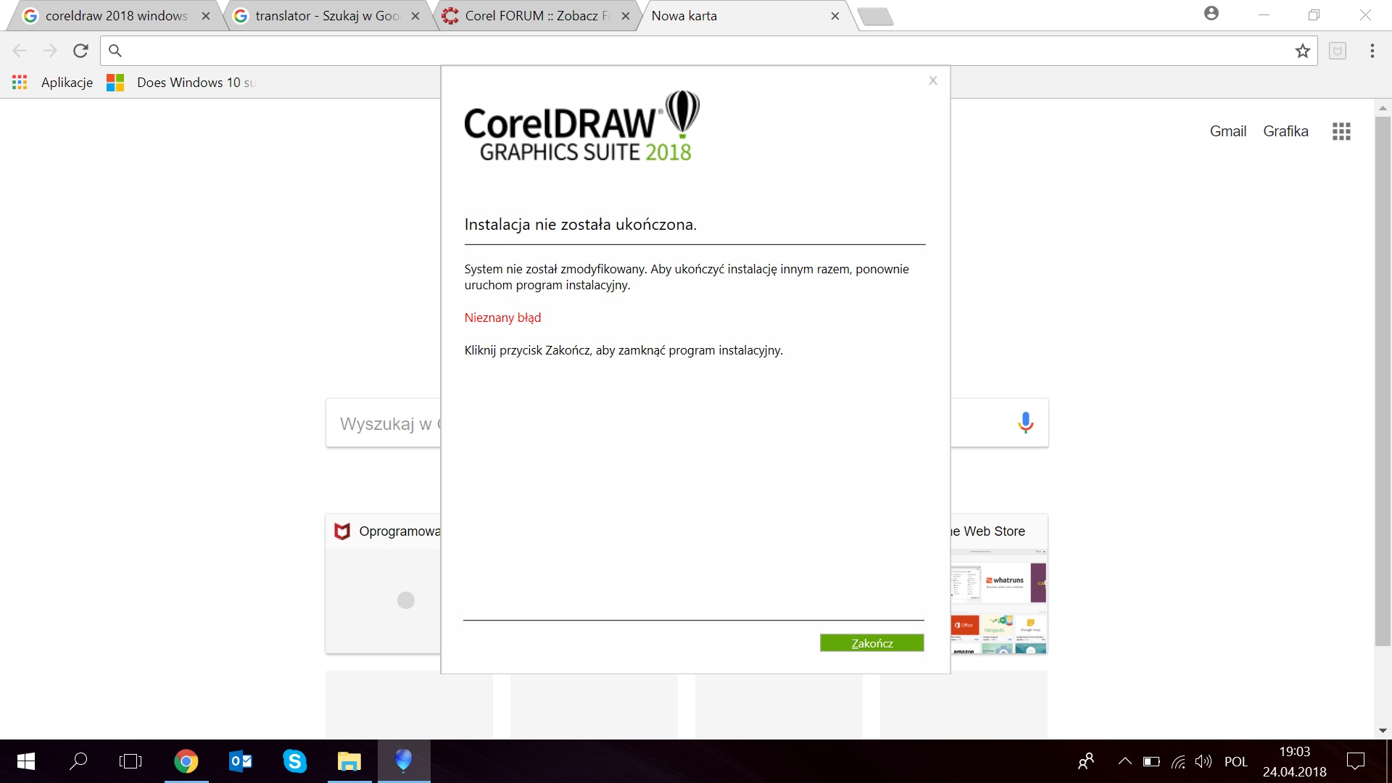Open Outlook from the taskbar
The width and height of the screenshot is (1392, 783).
240,761
